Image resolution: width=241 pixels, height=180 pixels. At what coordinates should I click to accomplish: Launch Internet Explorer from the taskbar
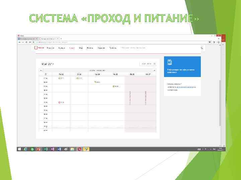25,149
